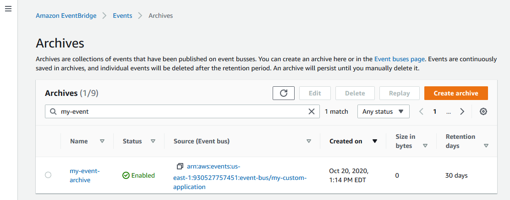Sort by Name column arrow
The width and height of the screenshot is (510, 200).
click(102, 141)
